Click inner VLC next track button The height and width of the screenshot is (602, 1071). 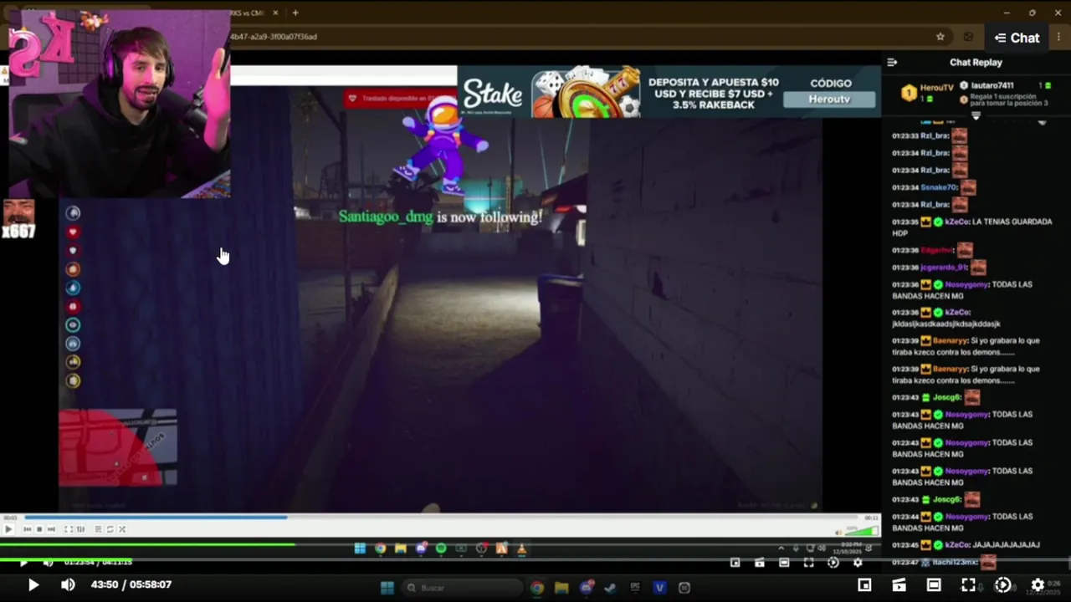point(51,529)
